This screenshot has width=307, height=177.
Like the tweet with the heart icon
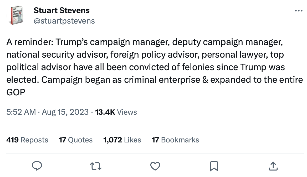155,166
